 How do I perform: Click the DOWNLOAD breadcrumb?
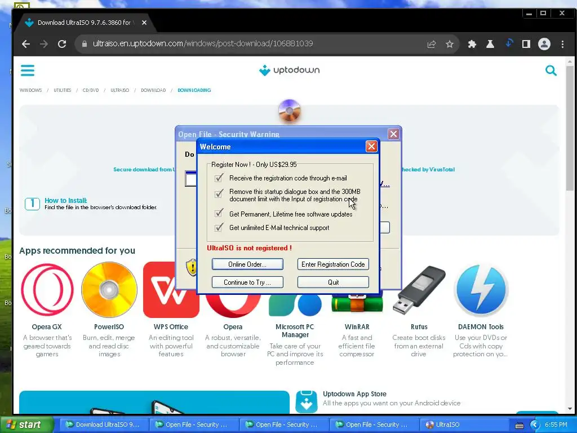coord(153,90)
